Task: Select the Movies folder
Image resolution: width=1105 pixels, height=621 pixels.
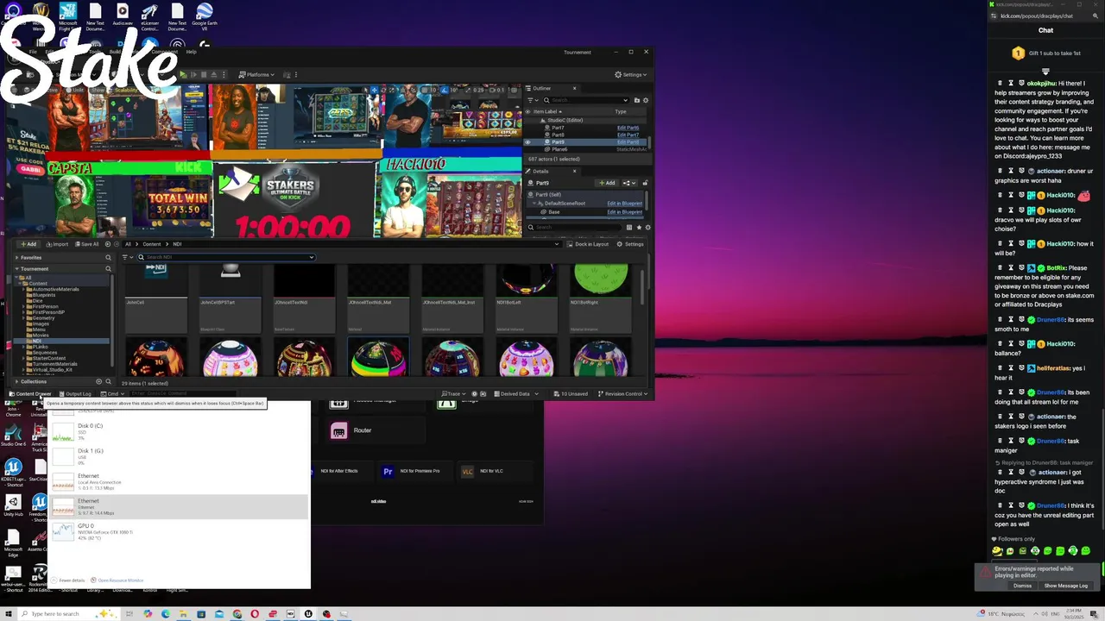Action: tap(39, 335)
